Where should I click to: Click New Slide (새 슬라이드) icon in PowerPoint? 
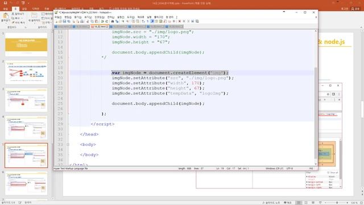(x=34, y=16)
